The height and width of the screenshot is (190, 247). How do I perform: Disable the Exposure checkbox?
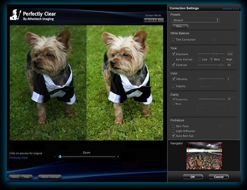174,54
